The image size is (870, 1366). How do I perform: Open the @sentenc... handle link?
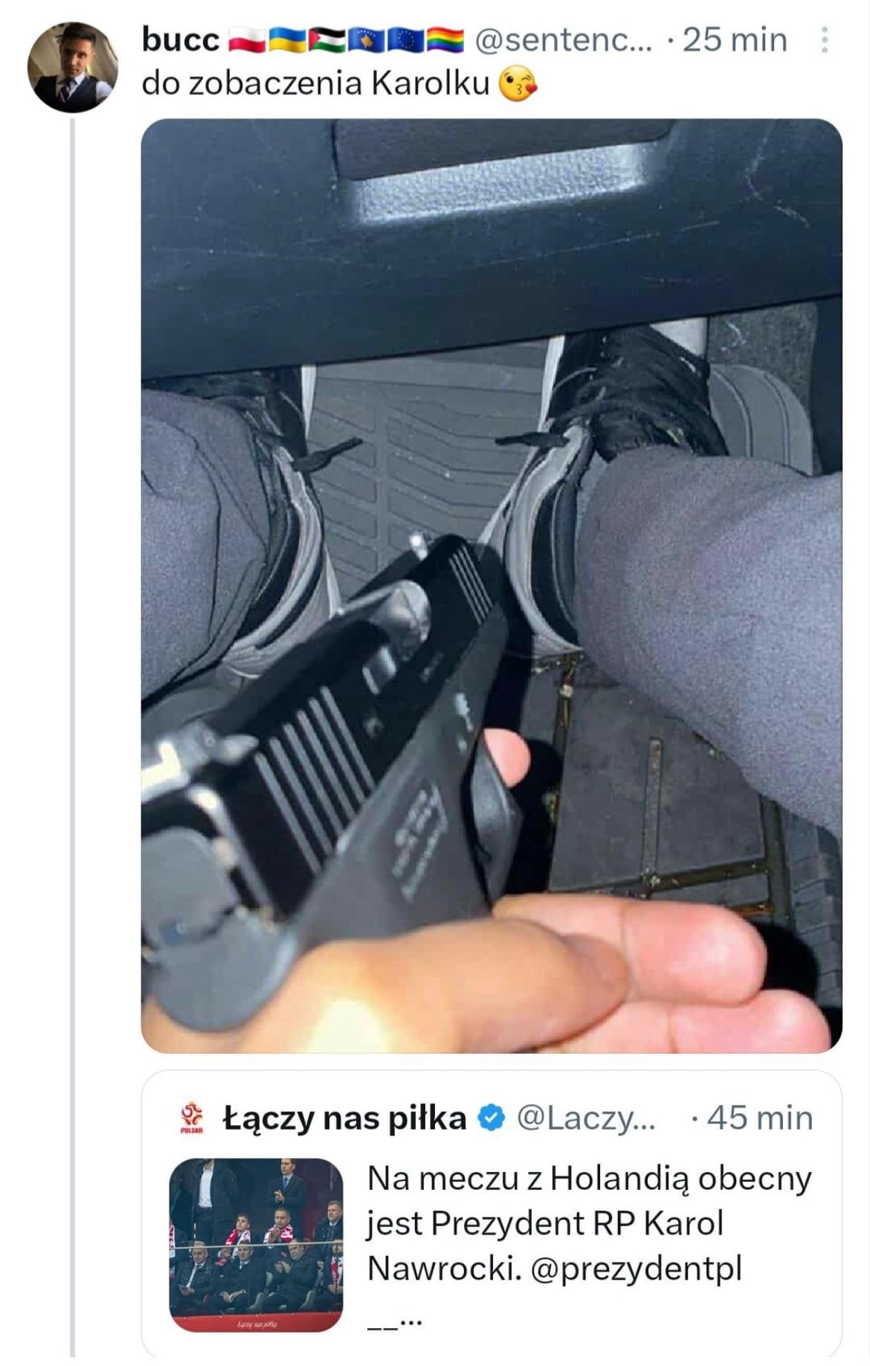click(x=563, y=41)
